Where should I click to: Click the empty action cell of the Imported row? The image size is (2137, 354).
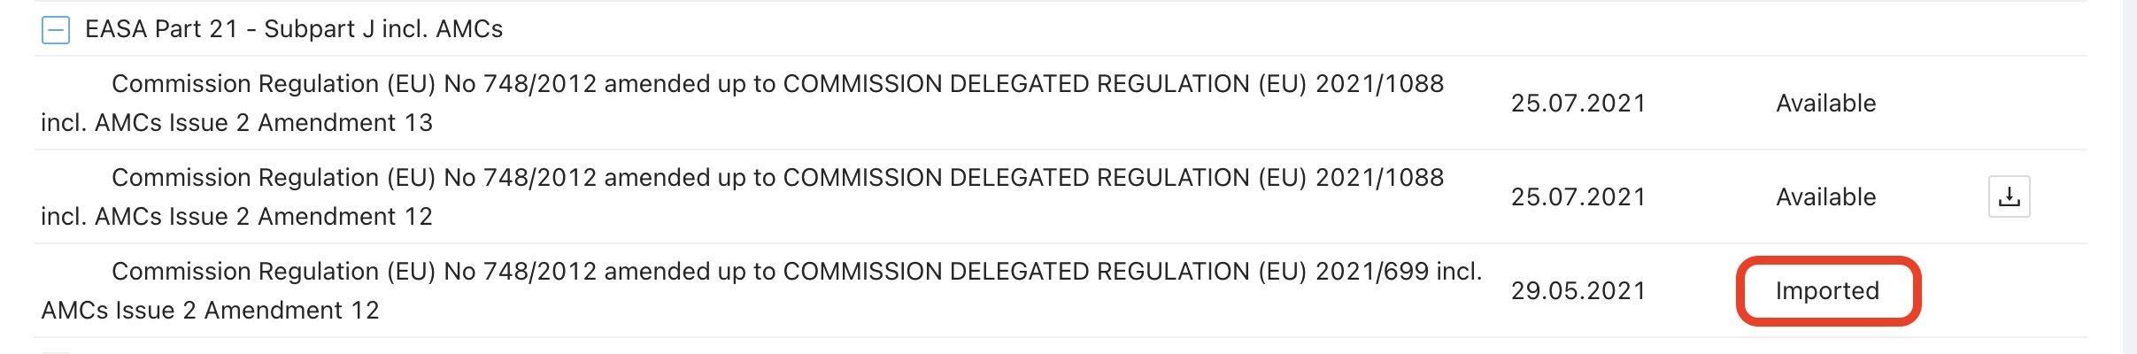pos(2010,290)
